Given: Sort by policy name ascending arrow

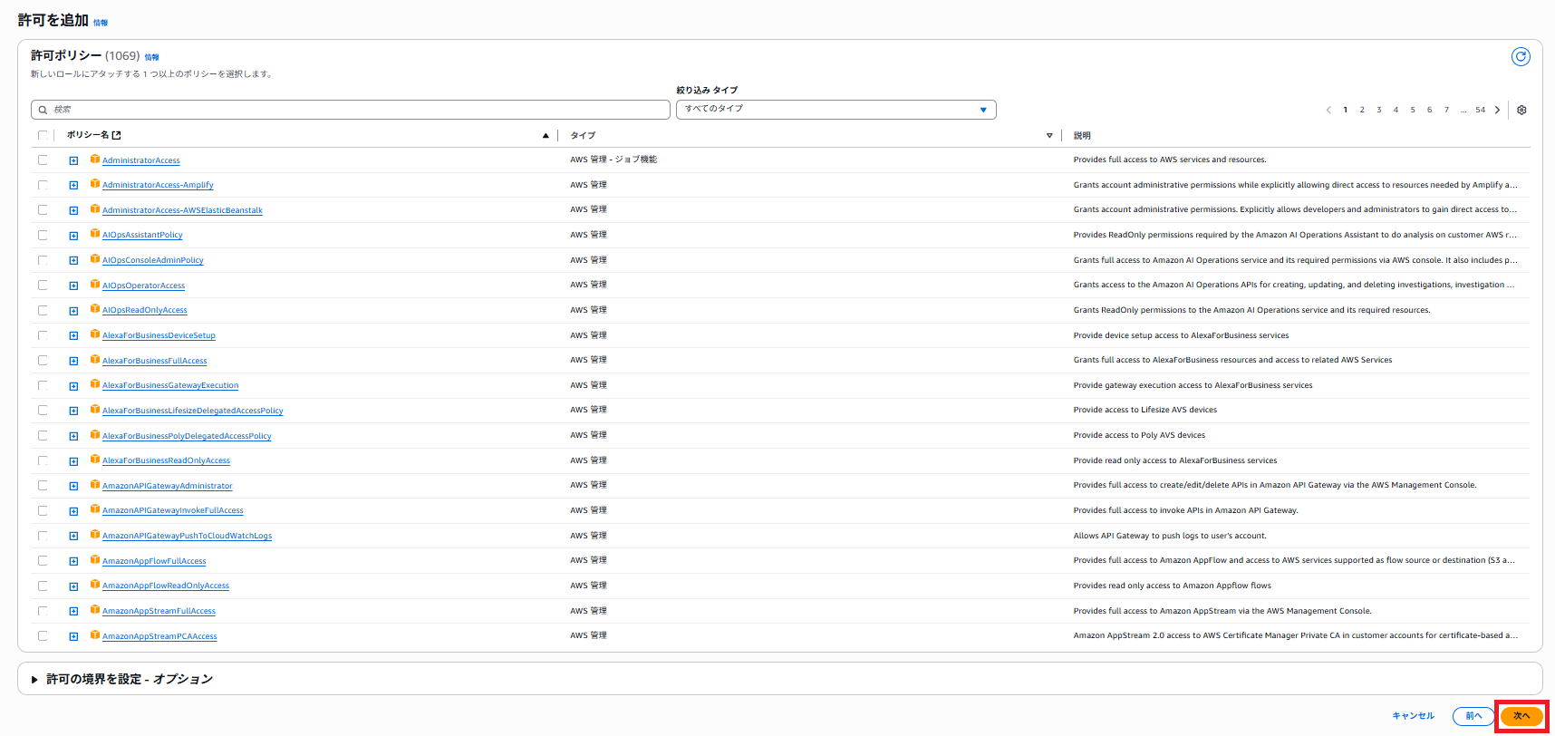Looking at the screenshot, I should click(x=546, y=136).
